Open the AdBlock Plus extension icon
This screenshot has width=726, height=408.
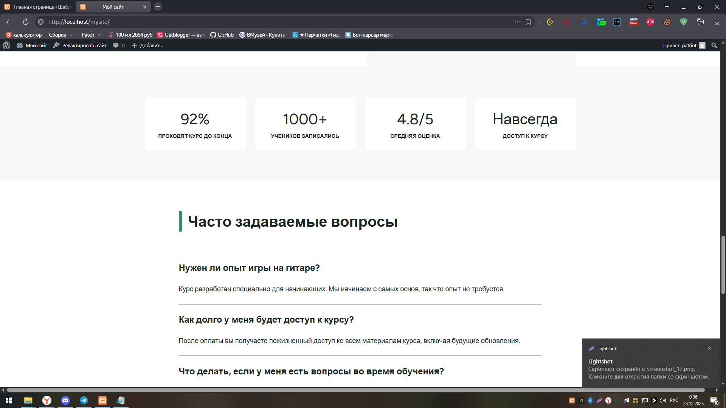tap(650, 22)
